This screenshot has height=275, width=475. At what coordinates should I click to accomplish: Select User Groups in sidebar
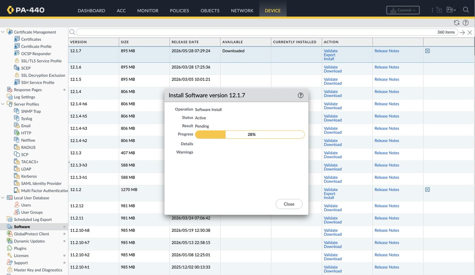(32, 212)
